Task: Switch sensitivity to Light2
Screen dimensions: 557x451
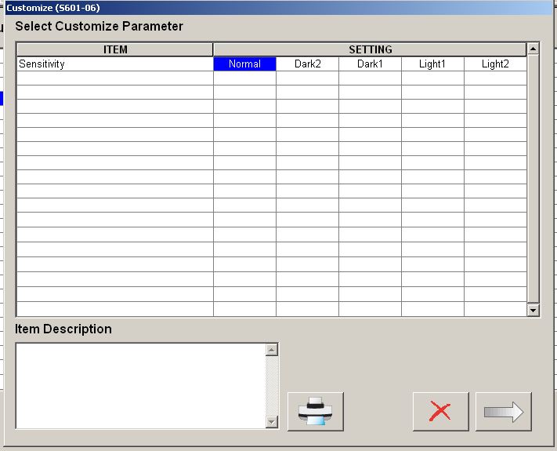Action: coord(495,64)
